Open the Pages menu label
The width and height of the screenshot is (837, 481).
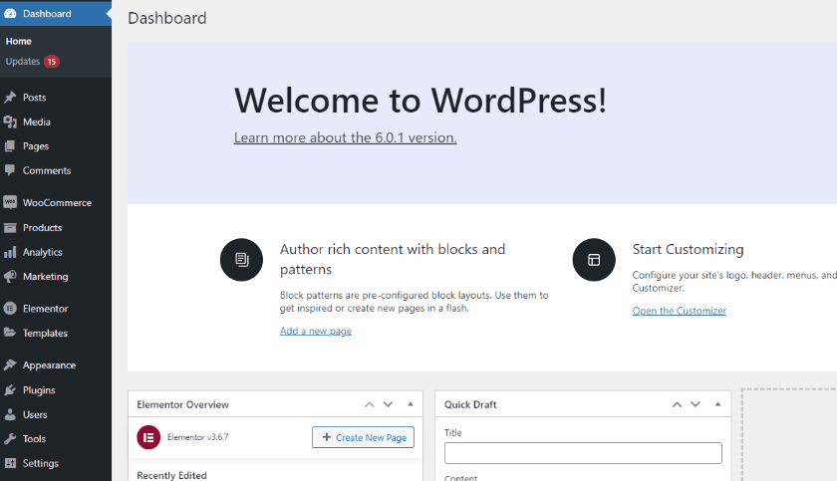[36, 146]
